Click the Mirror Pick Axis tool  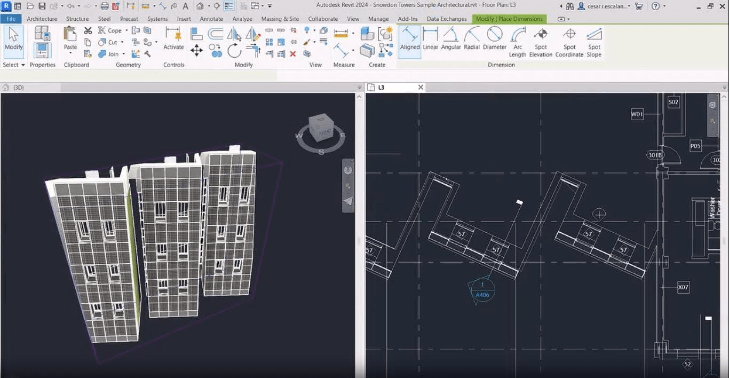pos(234,34)
